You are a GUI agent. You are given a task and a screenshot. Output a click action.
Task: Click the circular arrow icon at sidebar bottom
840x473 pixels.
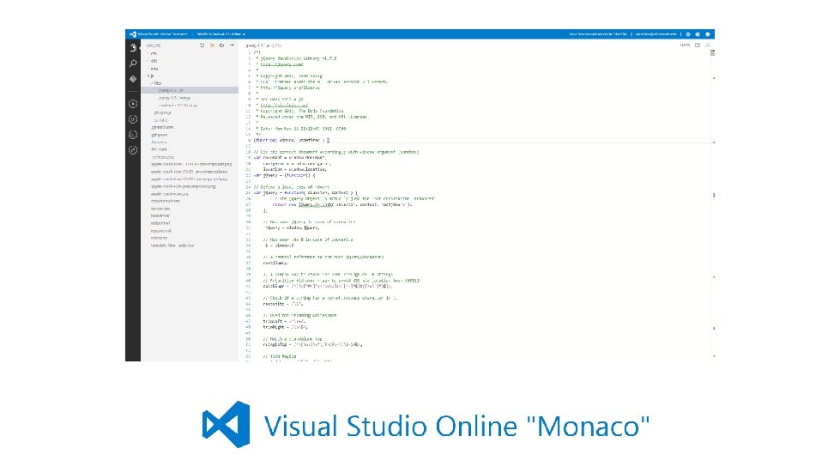[x=133, y=150]
